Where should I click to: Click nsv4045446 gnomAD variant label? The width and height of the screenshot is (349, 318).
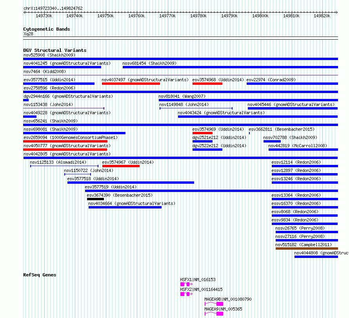[291, 104]
